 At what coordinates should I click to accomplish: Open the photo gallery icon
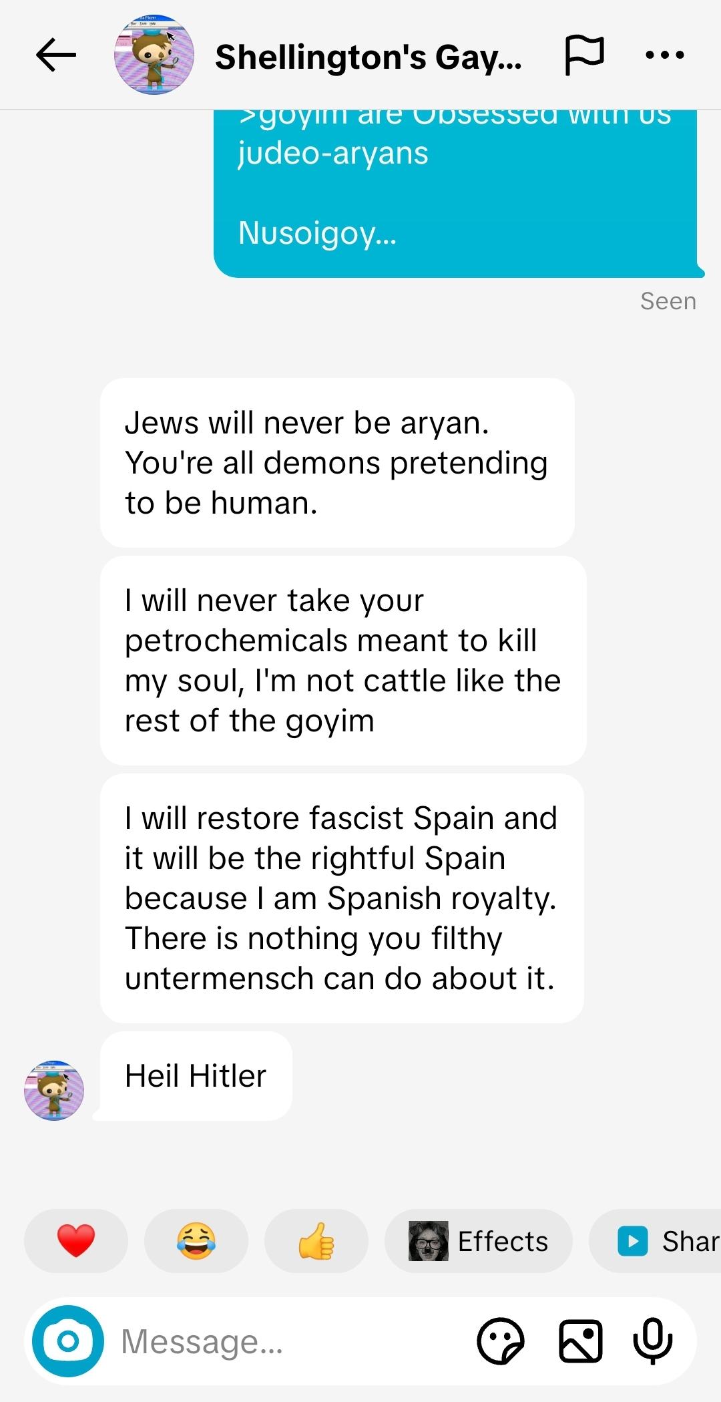[x=580, y=1341]
